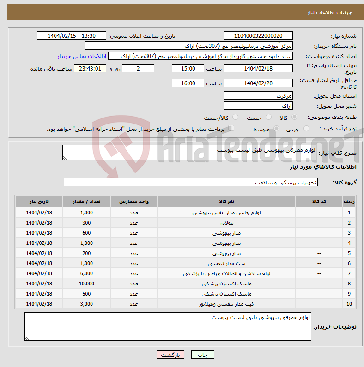Select the متوسط purchase type radio
Screen dimensions: 364x367
277,129
